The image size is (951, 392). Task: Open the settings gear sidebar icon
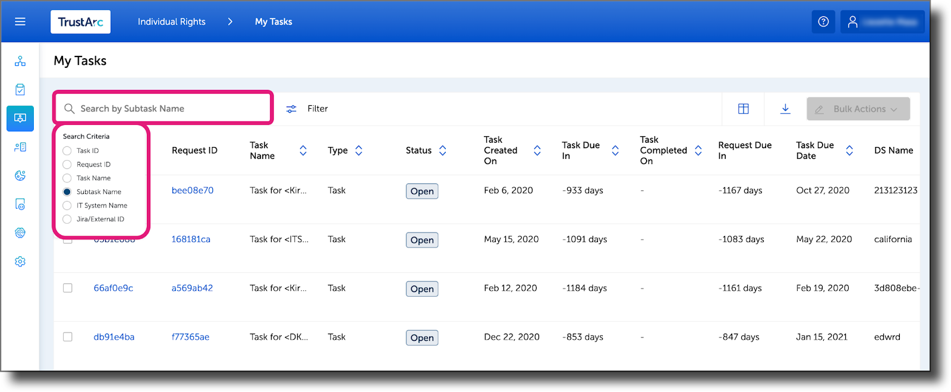[x=20, y=261]
